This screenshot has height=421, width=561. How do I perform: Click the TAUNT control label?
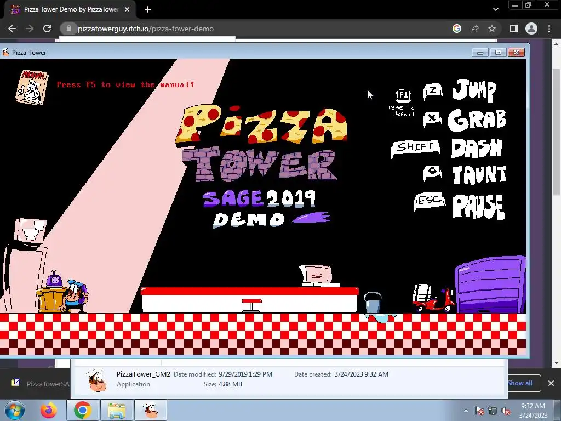[479, 175]
